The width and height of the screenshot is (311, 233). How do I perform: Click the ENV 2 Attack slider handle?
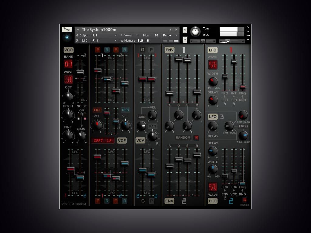[x=169, y=166]
